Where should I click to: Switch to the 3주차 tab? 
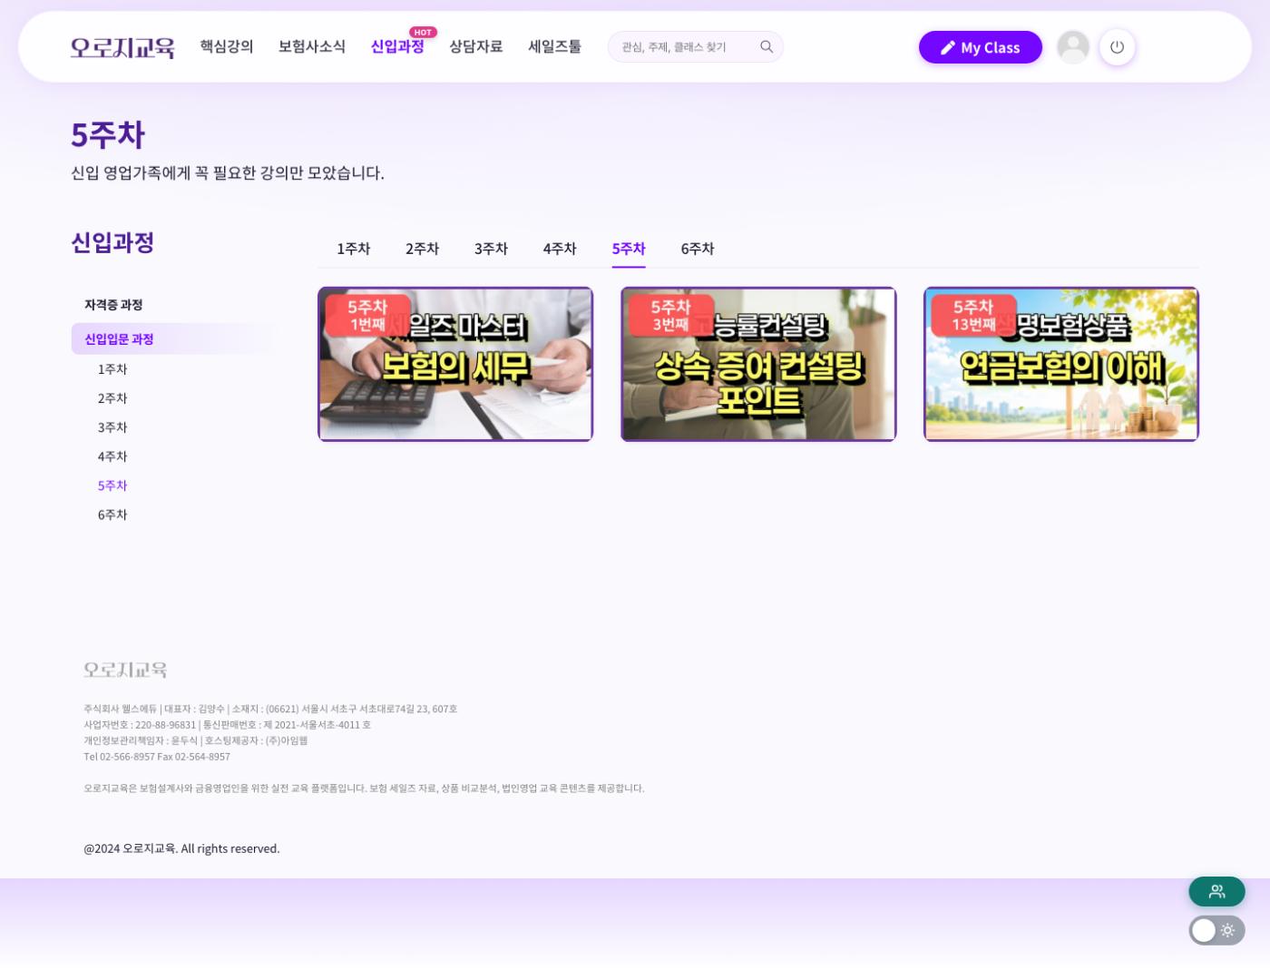(491, 249)
